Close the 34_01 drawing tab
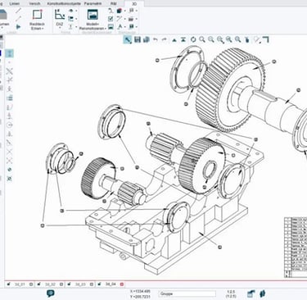The height and width of the screenshot is (300, 307). 31,284
